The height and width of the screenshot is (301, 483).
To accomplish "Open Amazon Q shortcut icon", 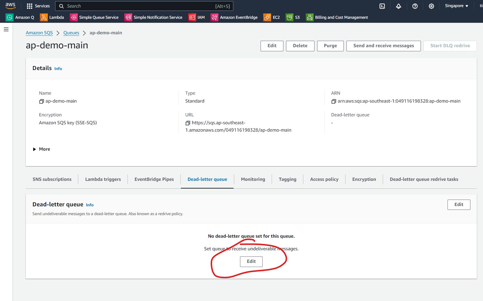I will coord(10,18).
